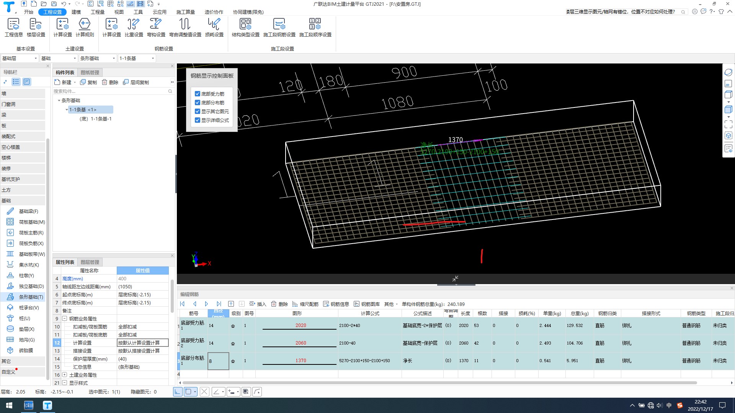Click 复制 button in component list
This screenshot has width=735, height=413.
click(88, 82)
